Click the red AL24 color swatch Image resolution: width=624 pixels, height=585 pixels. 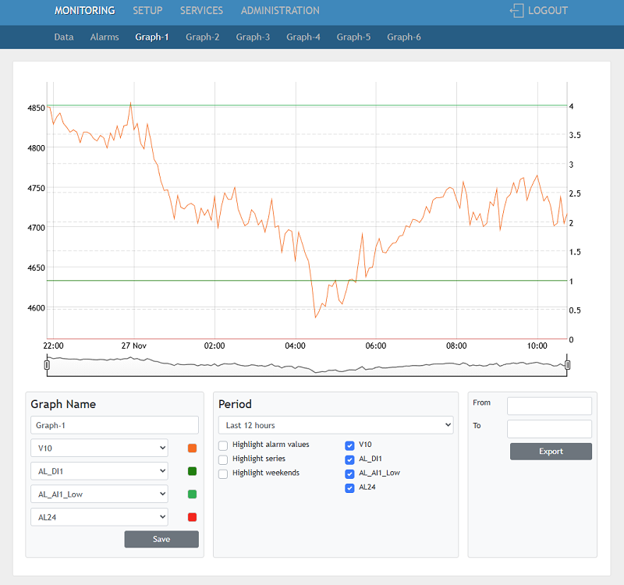(x=192, y=517)
